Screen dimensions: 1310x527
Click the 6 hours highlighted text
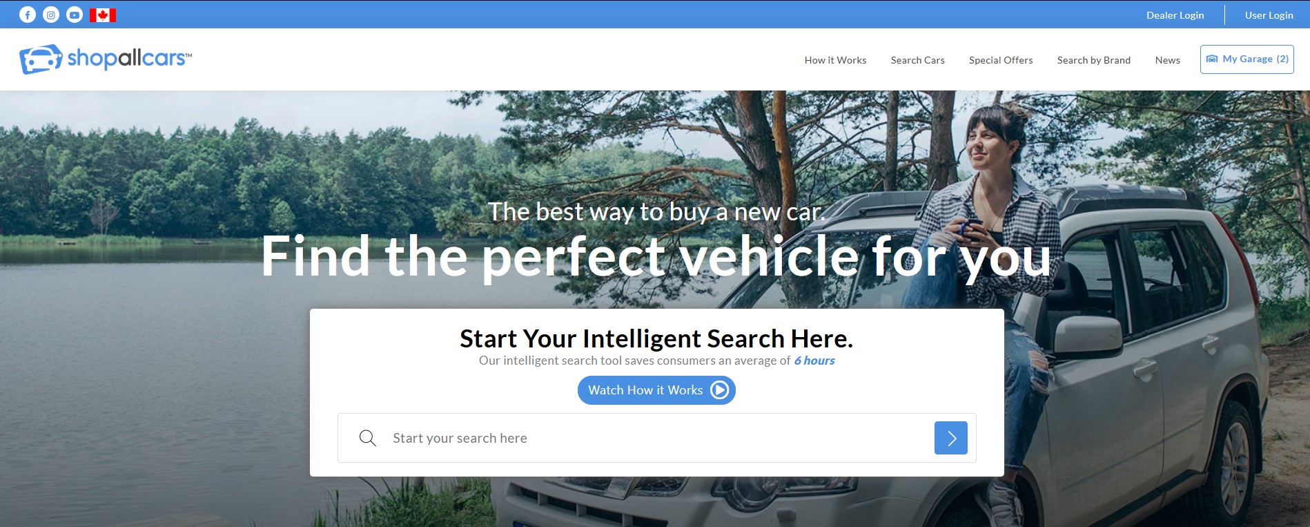point(814,361)
